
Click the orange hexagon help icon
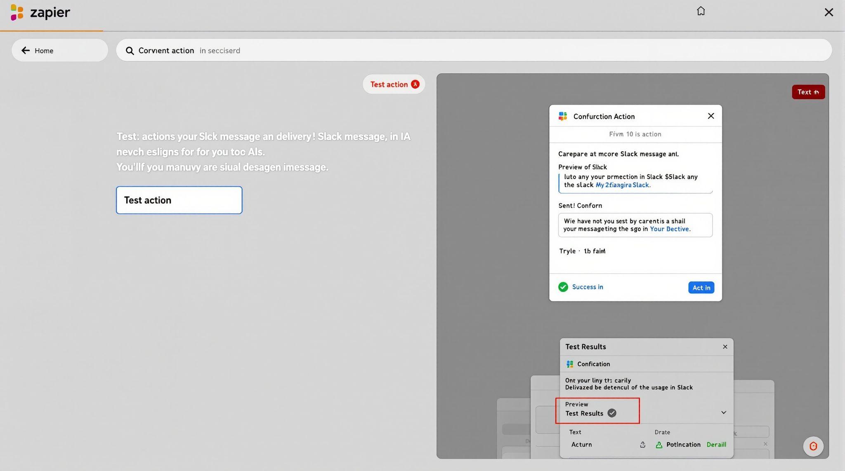pyautogui.click(x=813, y=446)
